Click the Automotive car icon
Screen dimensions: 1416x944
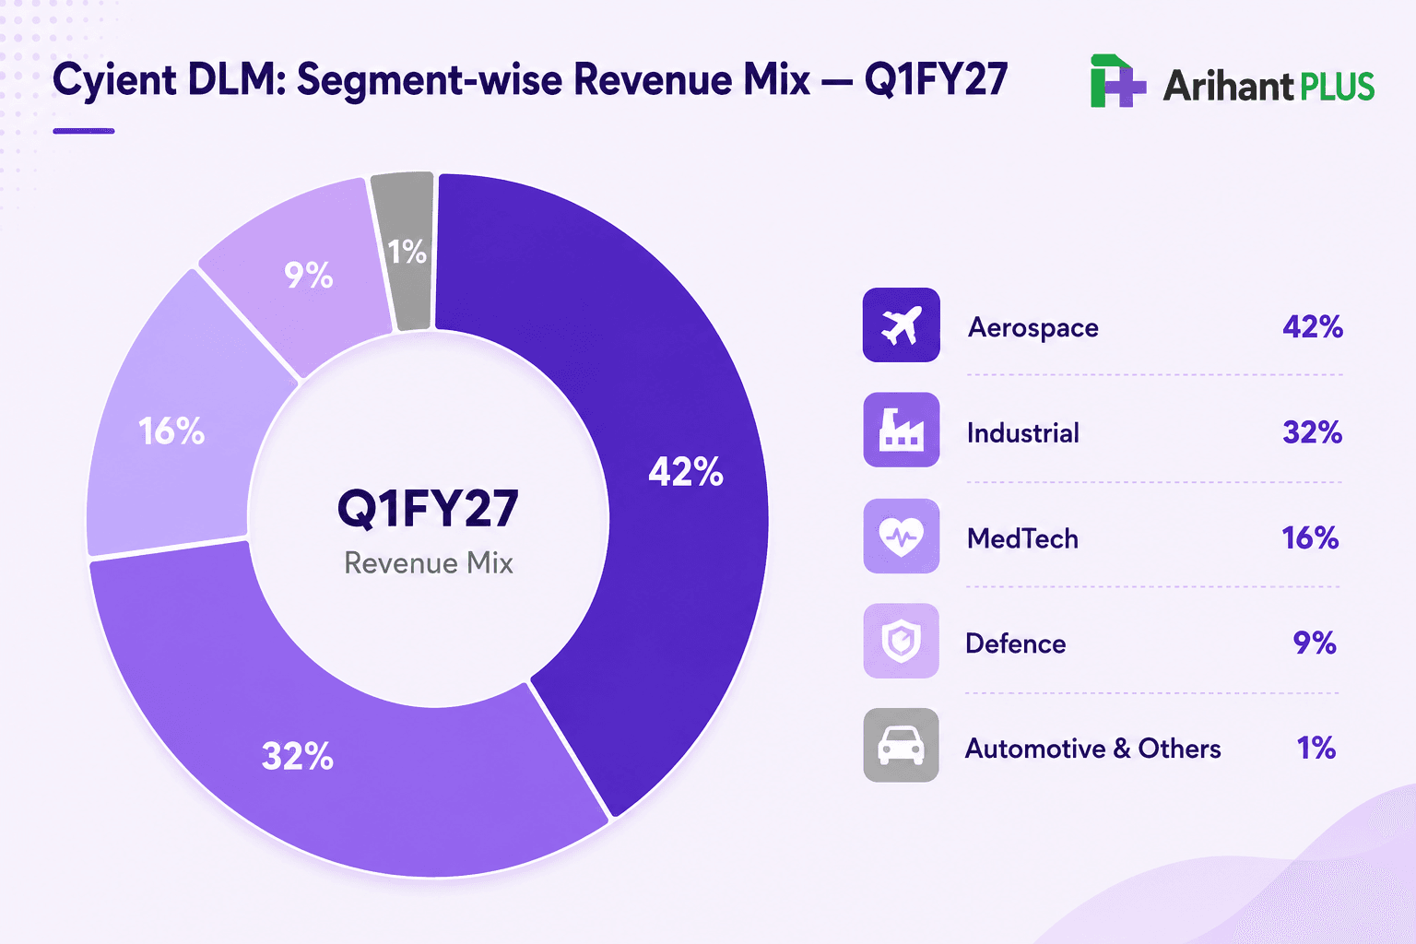click(x=901, y=745)
